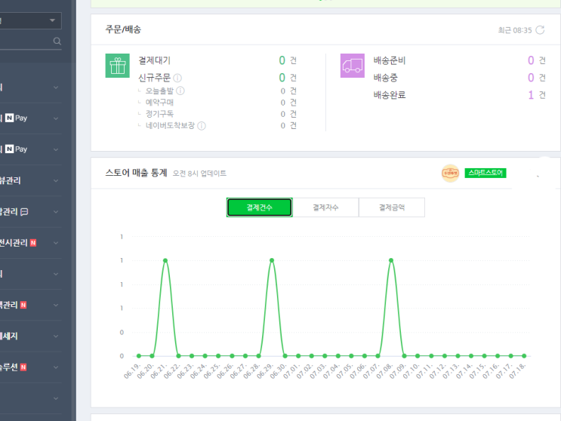The image size is (561, 421).
Task: Open the 뷰관리 sidebar menu
Action: (10, 181)
